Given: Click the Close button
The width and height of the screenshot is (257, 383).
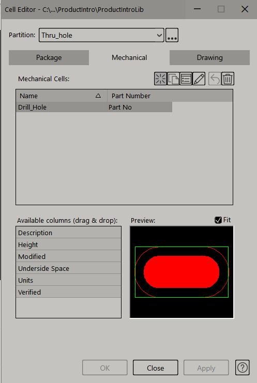Looking at the screenshot, I should [155, 367].
